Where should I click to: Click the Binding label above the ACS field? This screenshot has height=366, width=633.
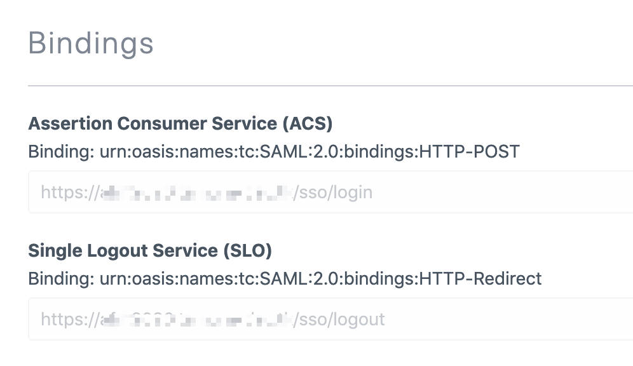point(60,151)
